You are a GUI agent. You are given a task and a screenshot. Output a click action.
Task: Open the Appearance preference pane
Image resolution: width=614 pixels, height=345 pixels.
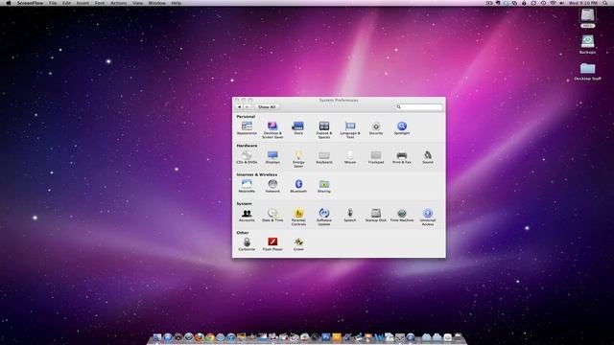(x=247, y=128)
